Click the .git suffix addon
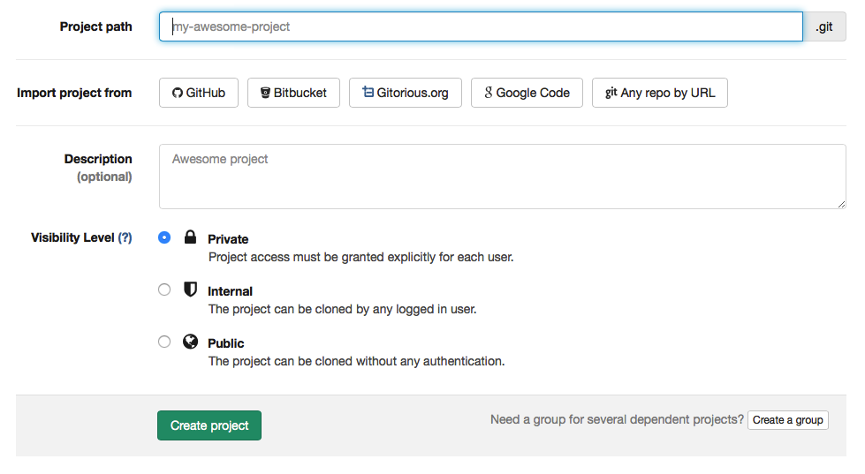The width and height of the screenshot is (865, 474). click(824, 26)
